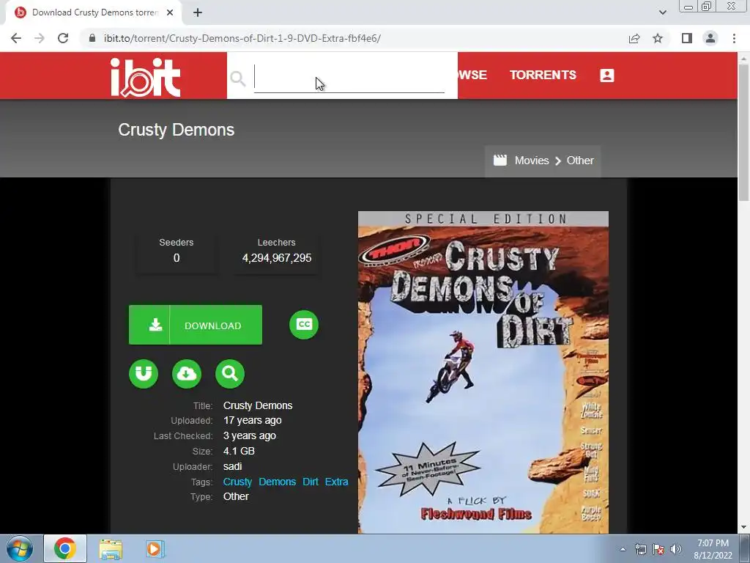750x563 pixels.
Task: Click the uploader name sadi
Action: 232,466
